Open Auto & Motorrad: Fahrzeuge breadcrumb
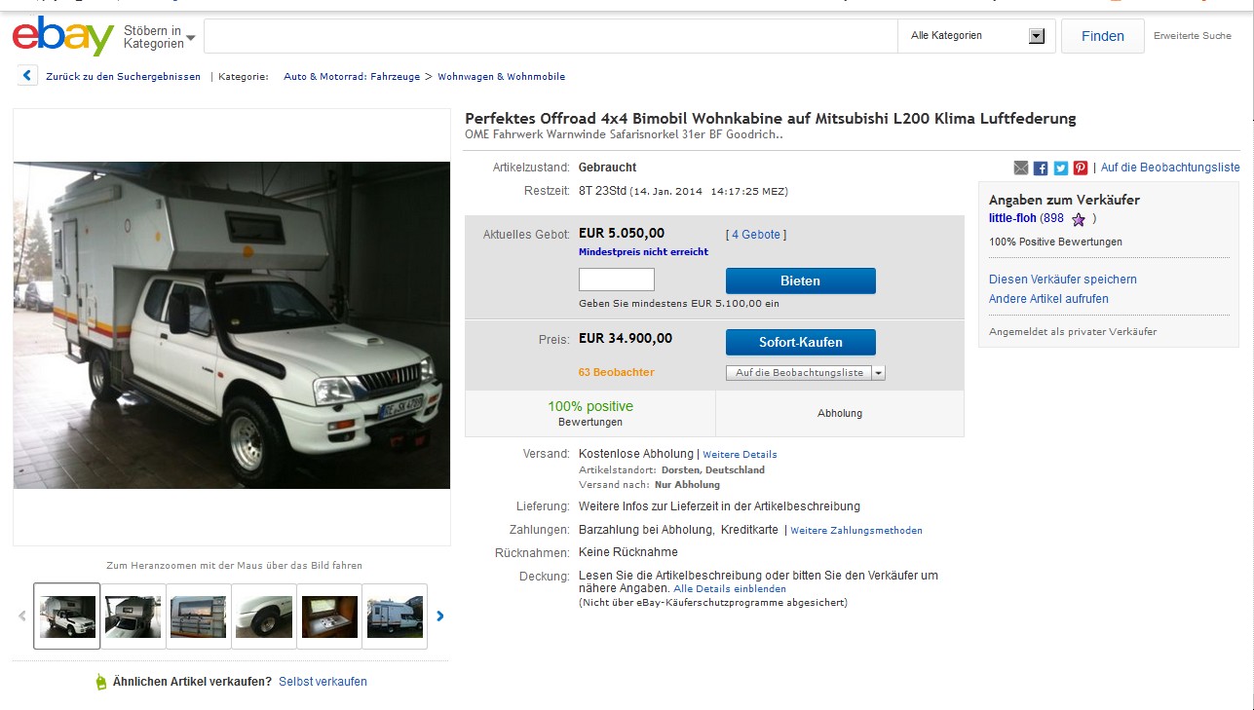 (x=352, y=76)
